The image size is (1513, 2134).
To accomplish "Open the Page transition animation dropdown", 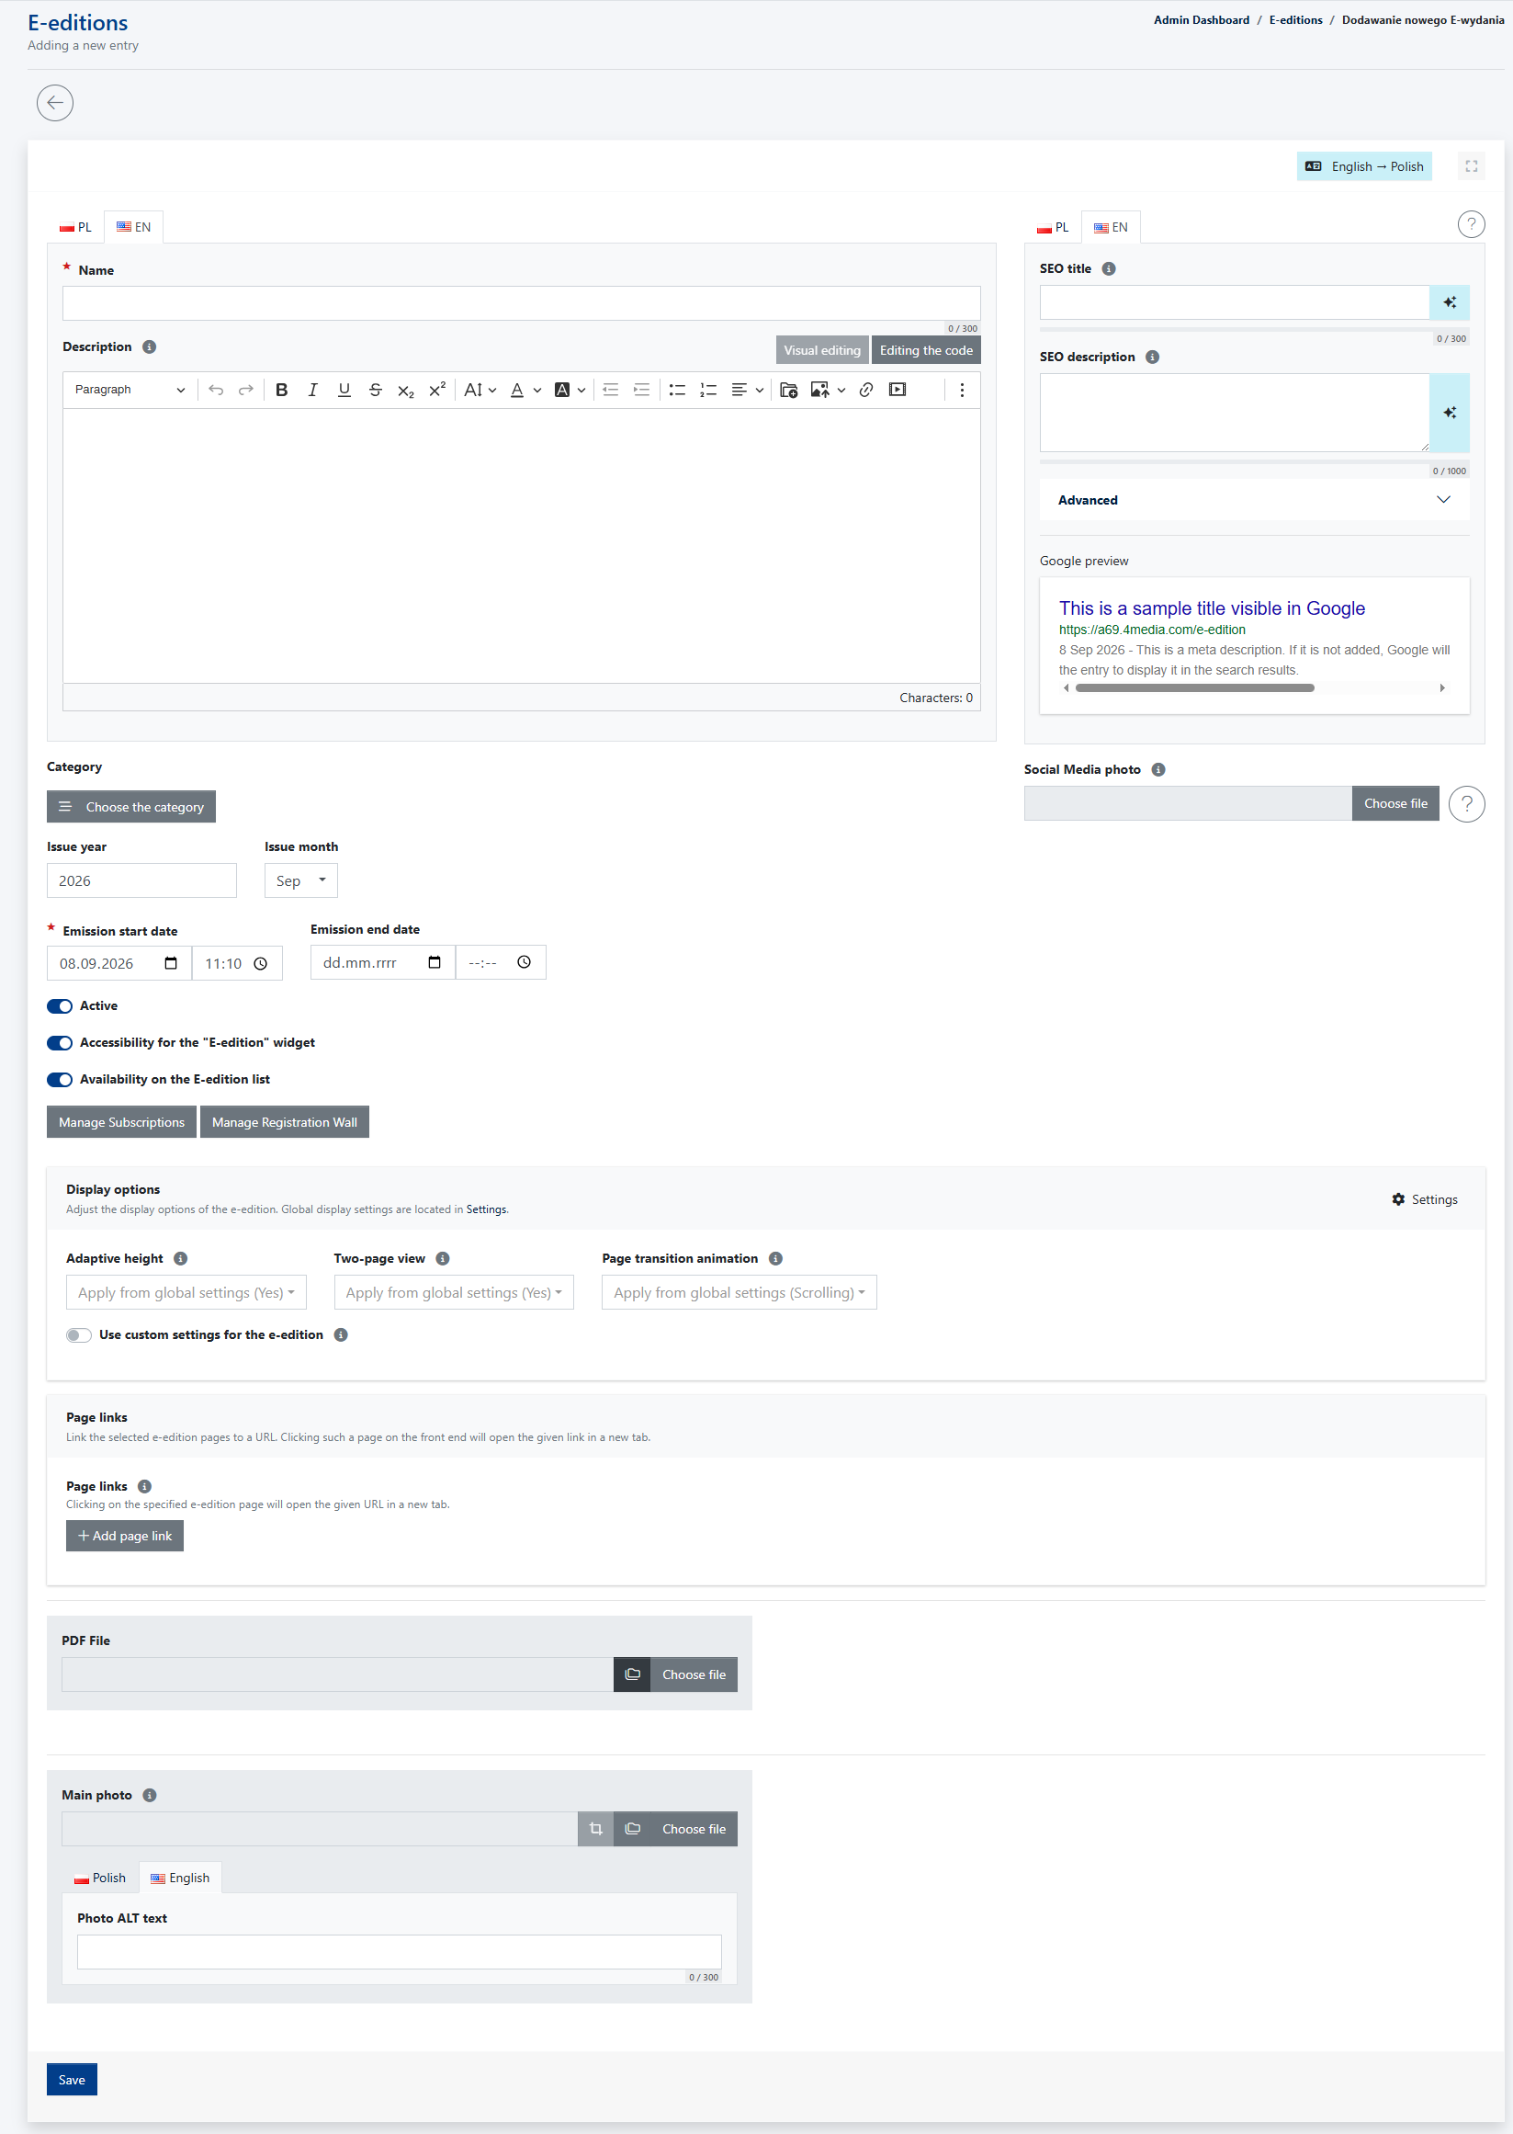I will pyautogui.click(x=739, y=1291).
